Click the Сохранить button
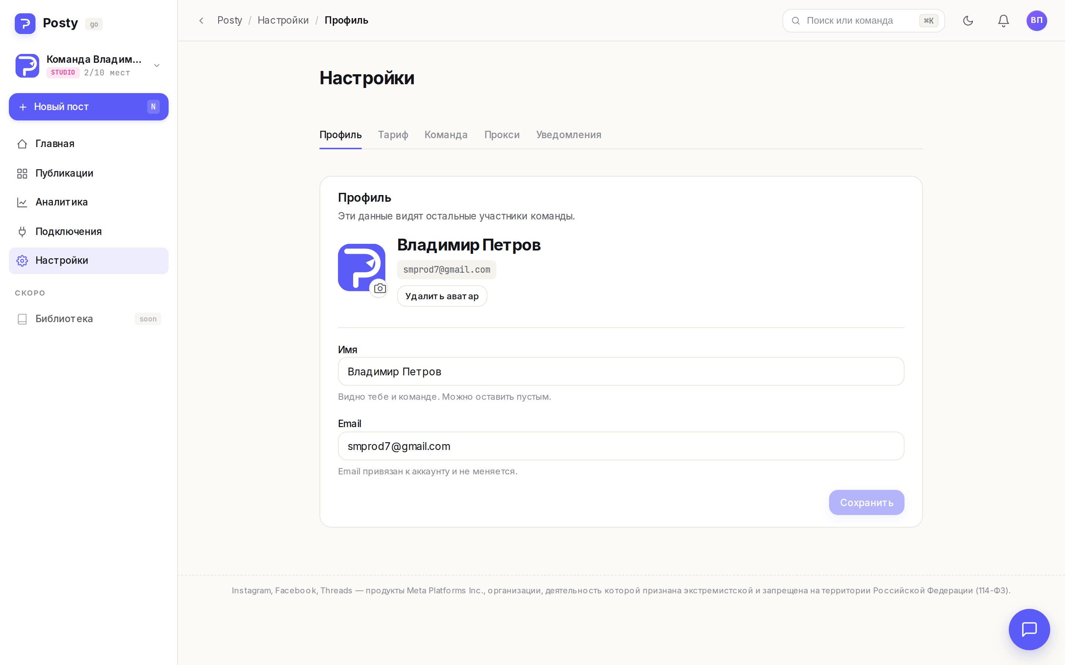 point(866,502)
